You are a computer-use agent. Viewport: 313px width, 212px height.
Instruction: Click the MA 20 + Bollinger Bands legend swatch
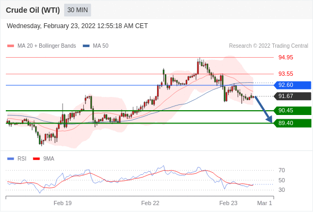(11, 46)
